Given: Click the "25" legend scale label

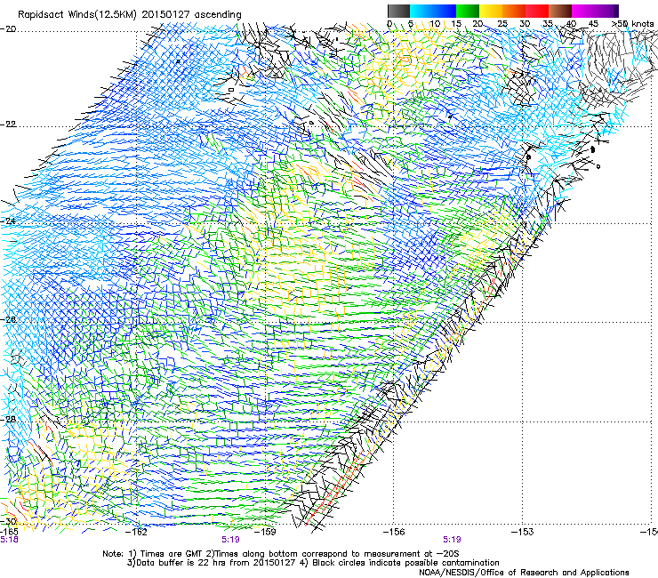Looking at the screenshot, I should point(502,24).
